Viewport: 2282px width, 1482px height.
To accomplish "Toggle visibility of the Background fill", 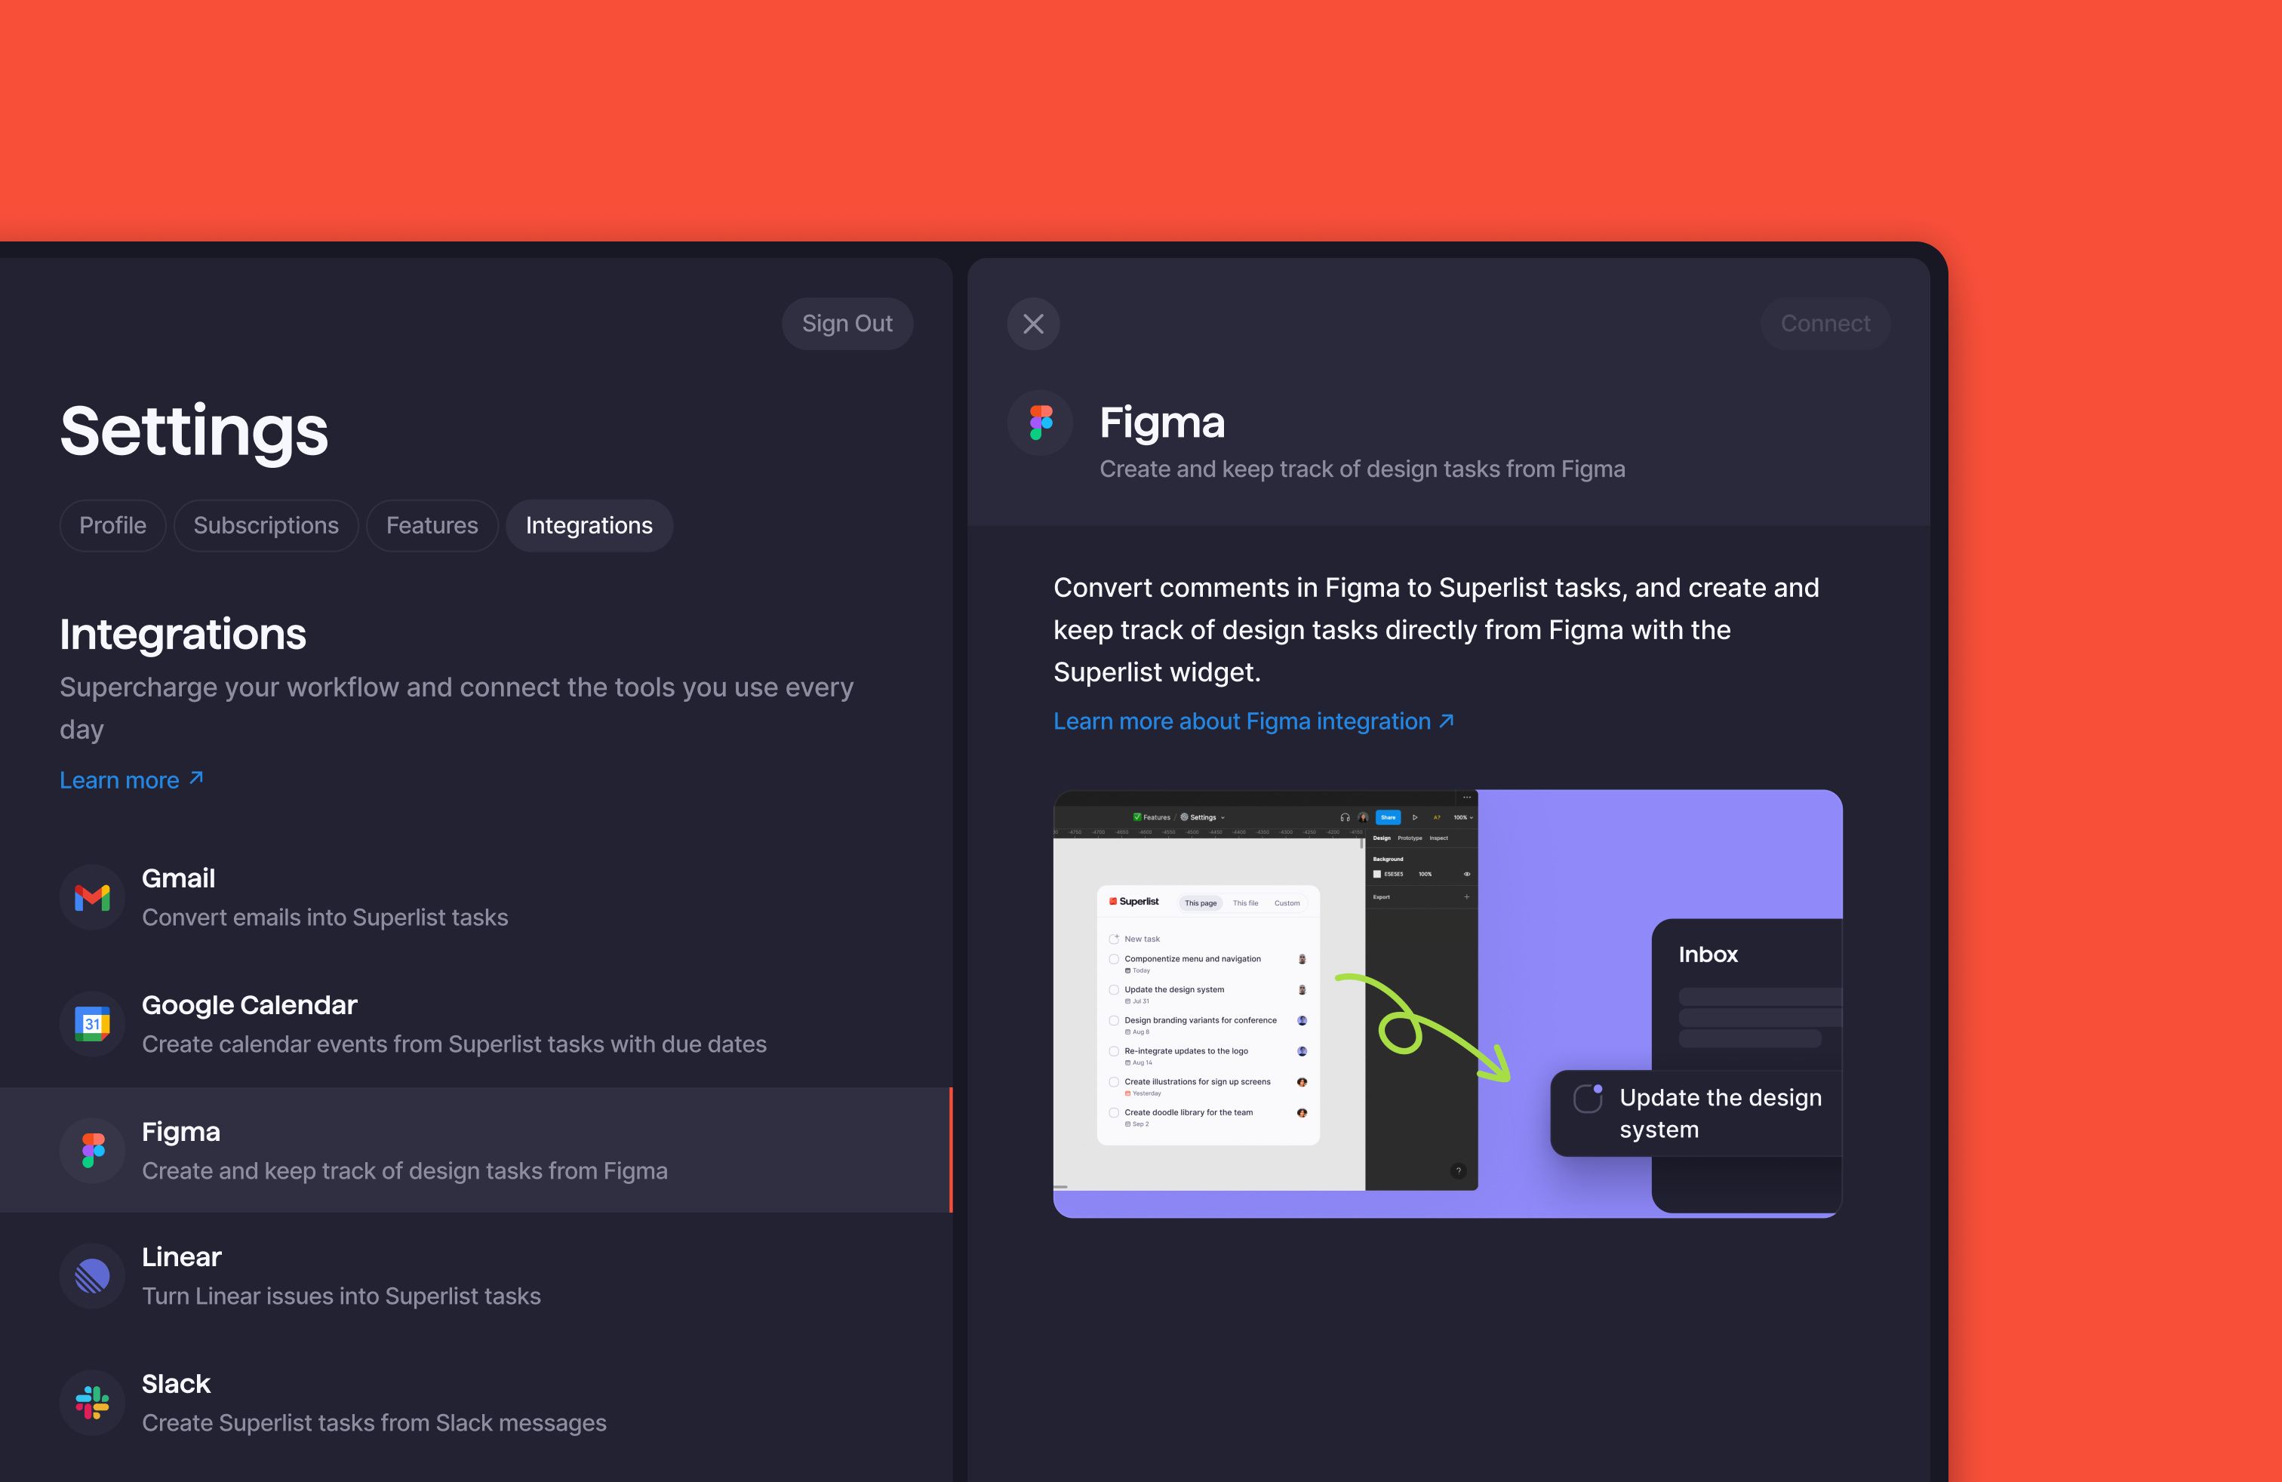I will (x=1468, y=875).
